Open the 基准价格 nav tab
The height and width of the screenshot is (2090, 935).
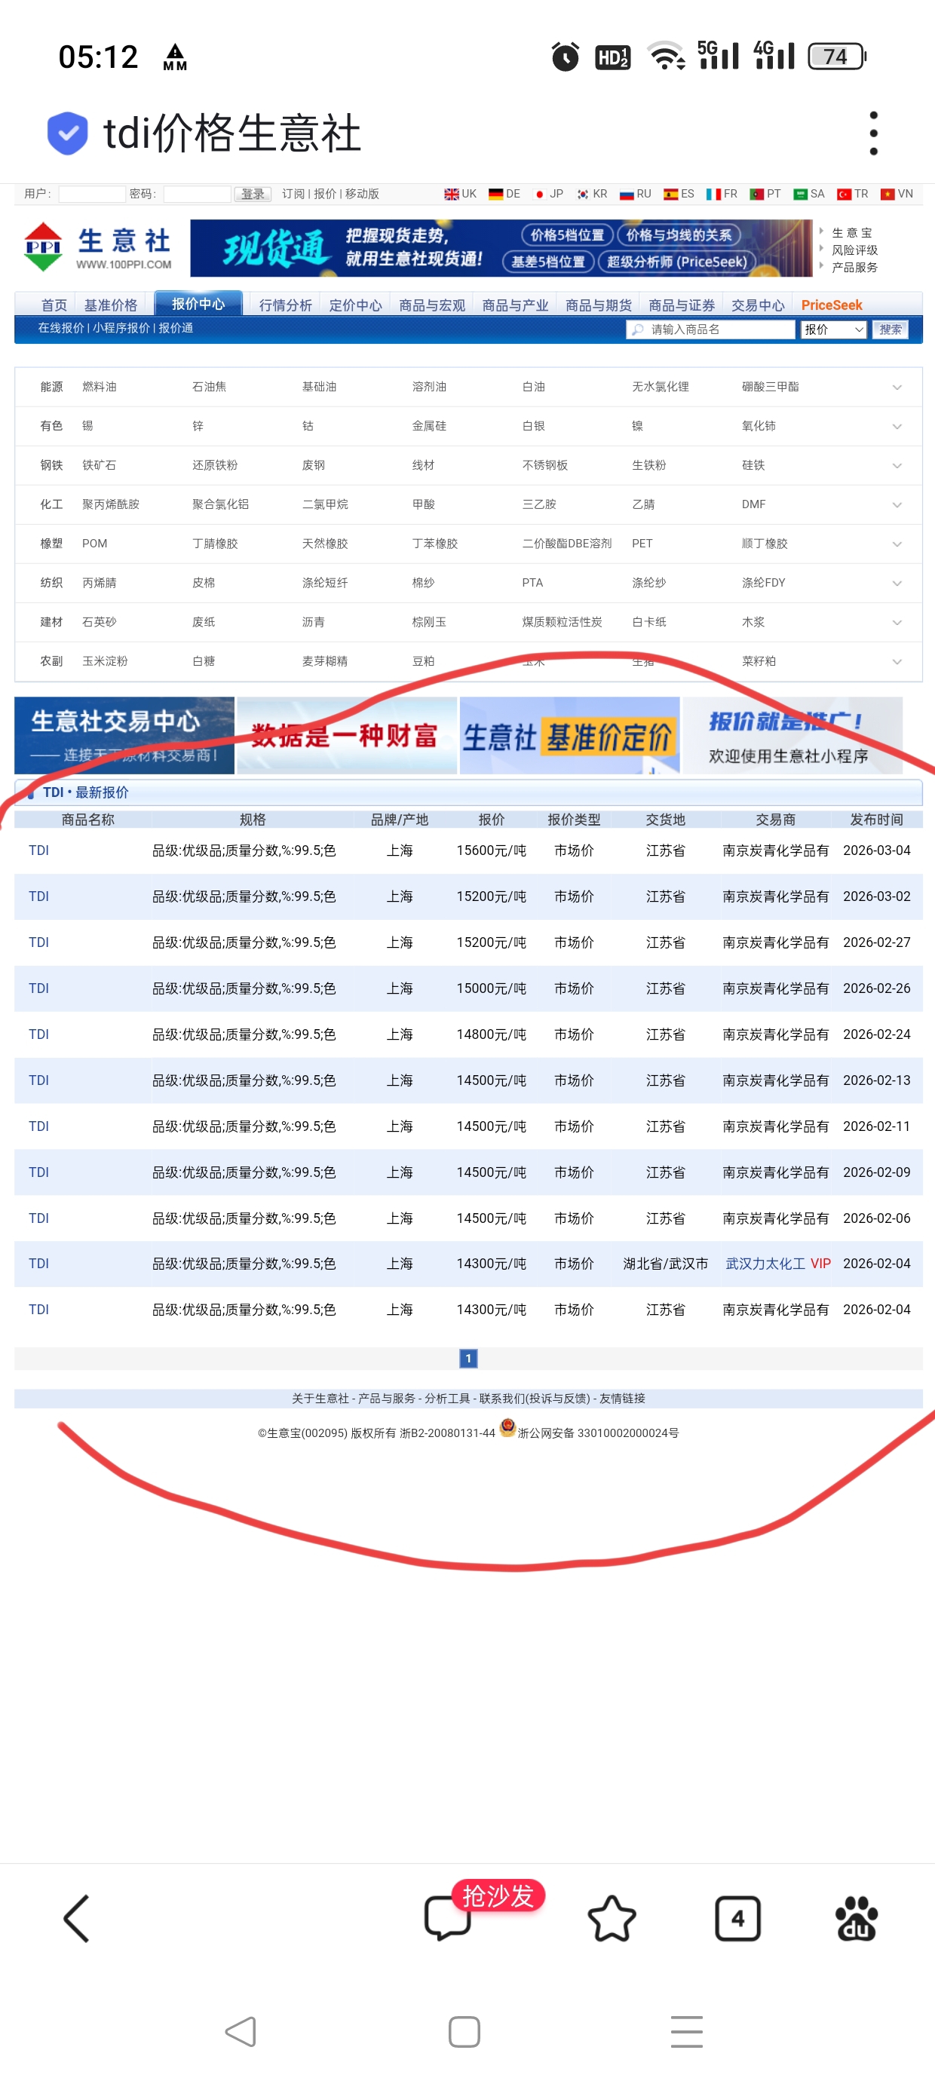tap(110, 305)
